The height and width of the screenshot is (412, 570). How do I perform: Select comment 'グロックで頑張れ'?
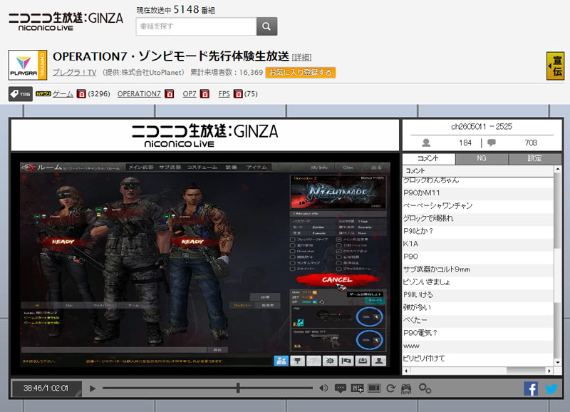coord(478,218)
